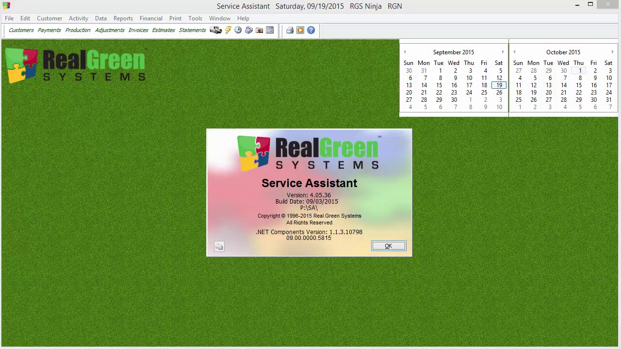
Task: Open the Help menu
Action: pos(244,18)
